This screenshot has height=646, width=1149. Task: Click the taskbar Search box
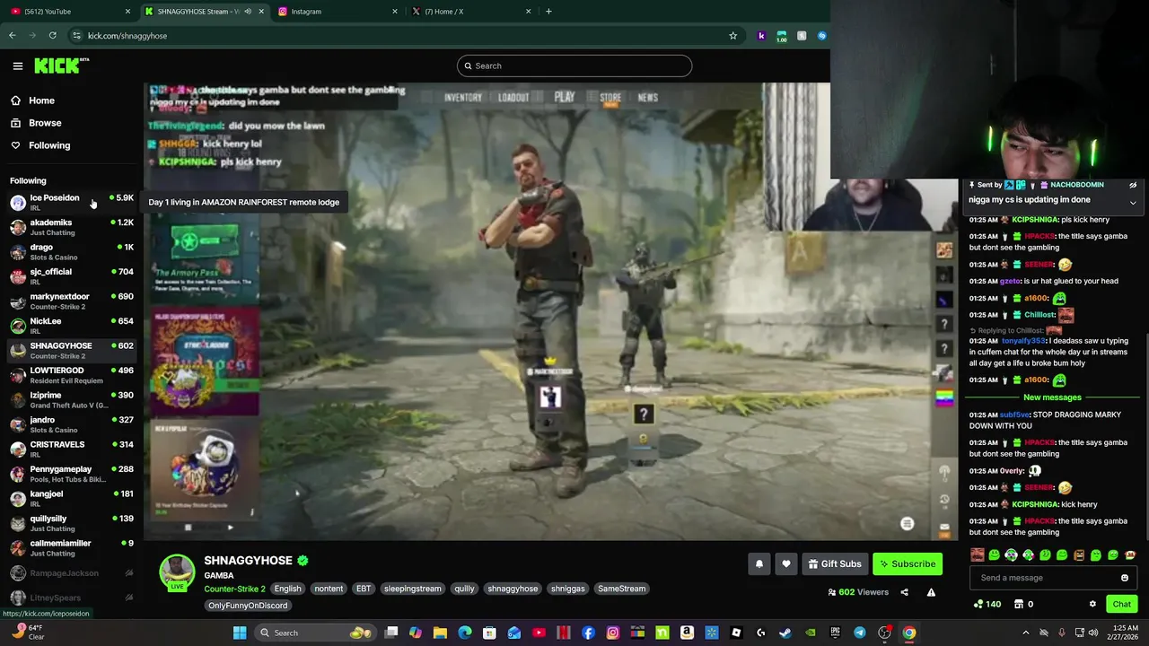(314, 633)
